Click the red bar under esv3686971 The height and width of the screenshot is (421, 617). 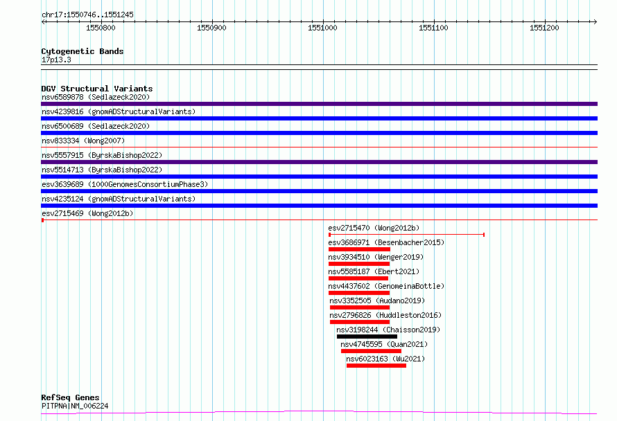click(x=359, y=249)
